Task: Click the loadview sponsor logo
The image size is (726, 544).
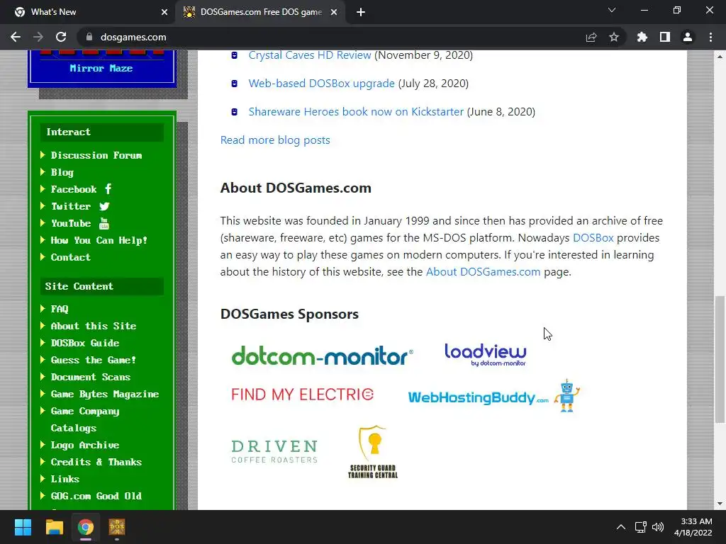Action: pos(485,355)
